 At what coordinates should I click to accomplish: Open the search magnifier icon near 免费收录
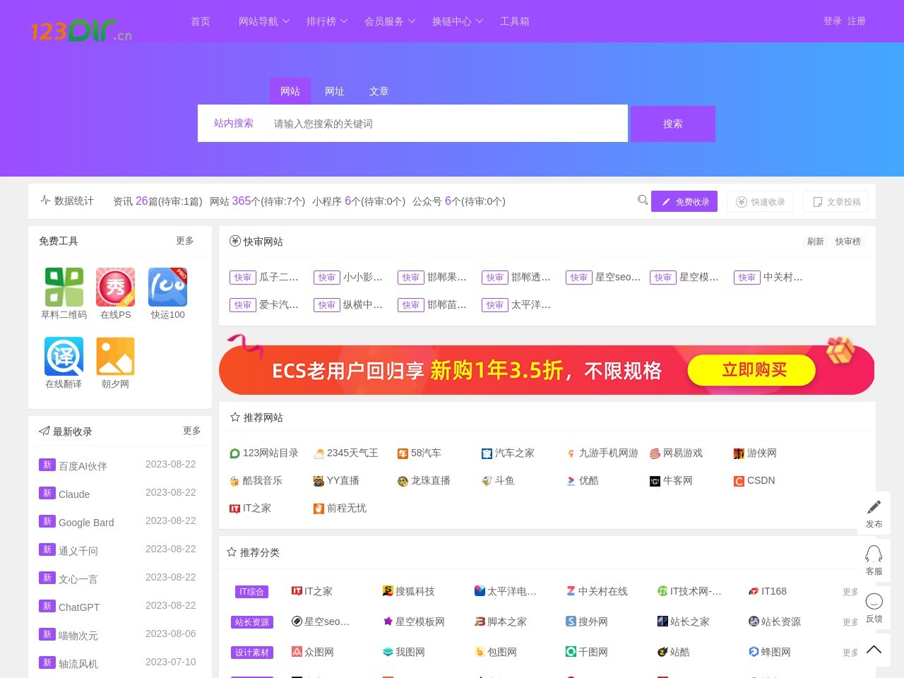(642, 201)
